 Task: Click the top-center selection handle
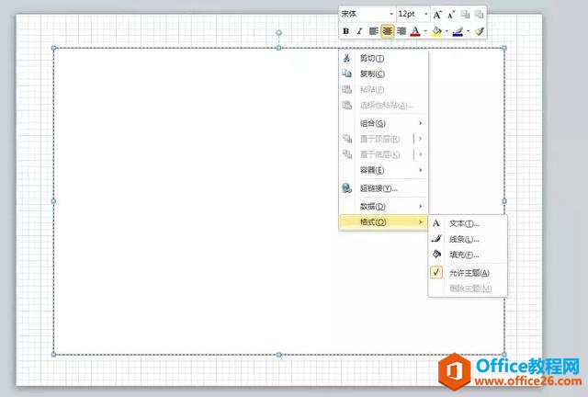tap(278, 48)
